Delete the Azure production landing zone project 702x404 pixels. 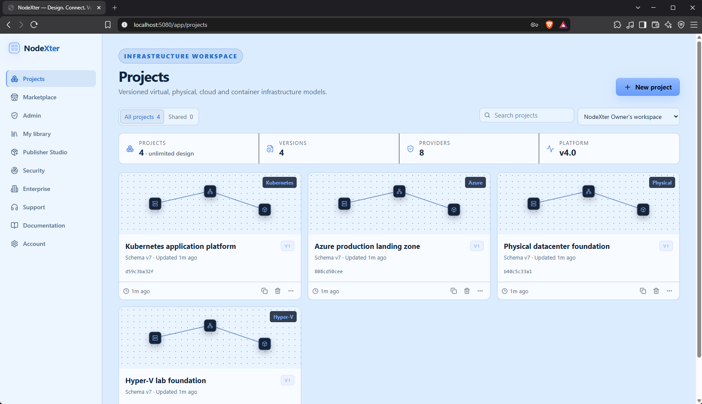[467, 291]
